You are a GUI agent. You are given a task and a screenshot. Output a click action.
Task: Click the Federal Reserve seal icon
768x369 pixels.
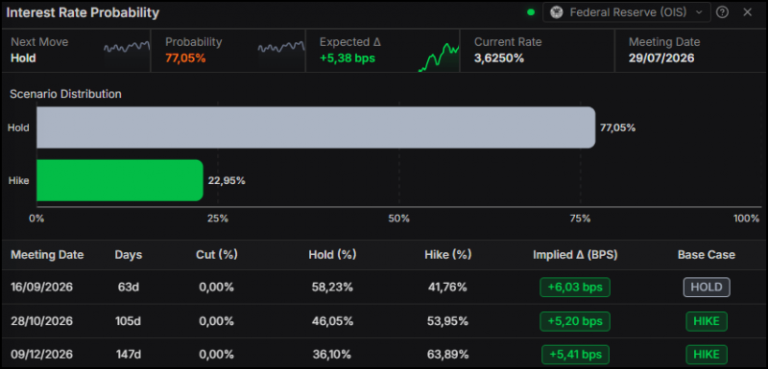click(557, 12)
